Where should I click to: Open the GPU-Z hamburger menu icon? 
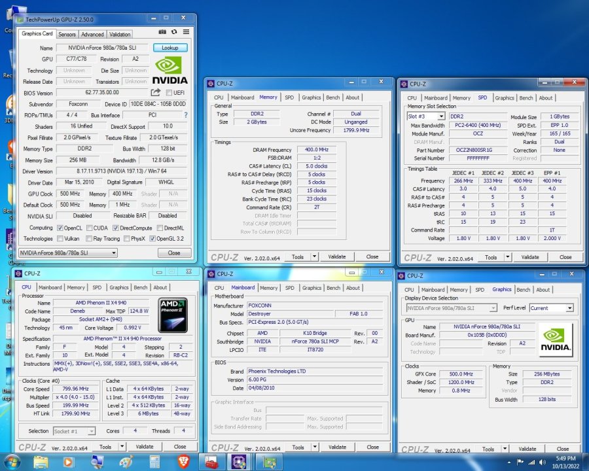(x=186, y=31)
